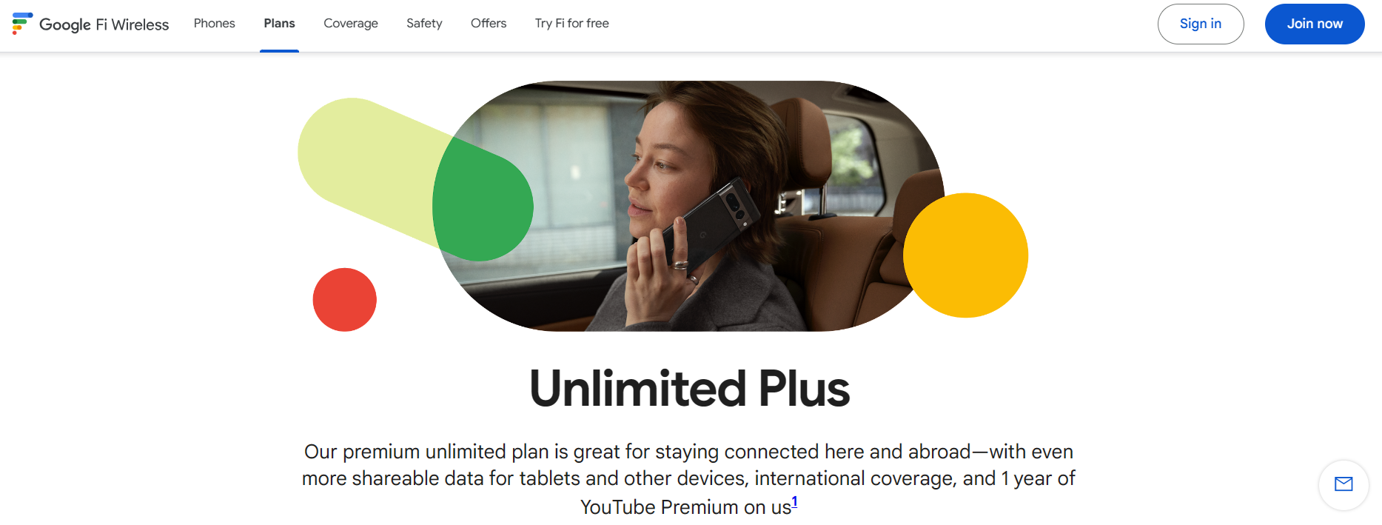View the Offers page
1382x525 pixels.
click(x=489, y=24)
